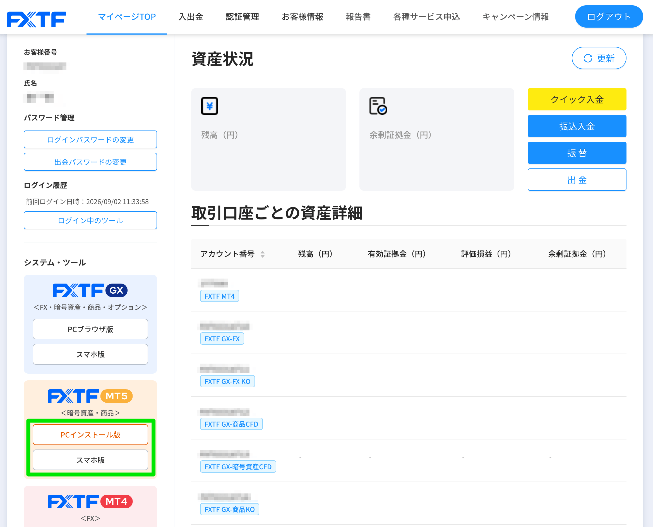
Task: Click MT5 PCインストール版 button
Action: 90,434
